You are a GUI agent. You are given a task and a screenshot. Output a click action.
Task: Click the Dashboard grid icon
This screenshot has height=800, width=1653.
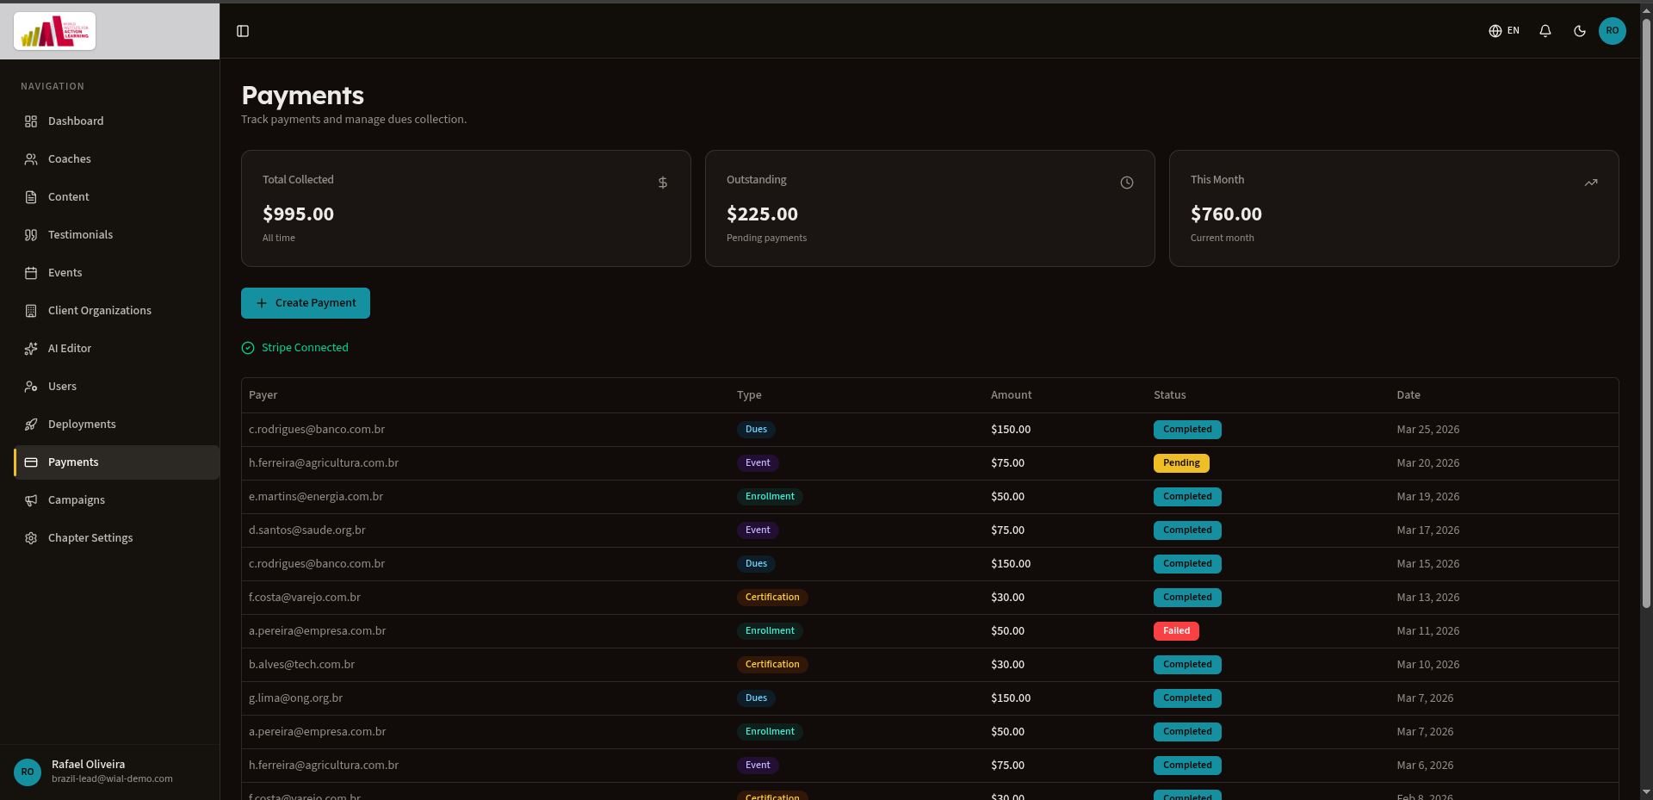pyautogui.click(x=31, y=121)
